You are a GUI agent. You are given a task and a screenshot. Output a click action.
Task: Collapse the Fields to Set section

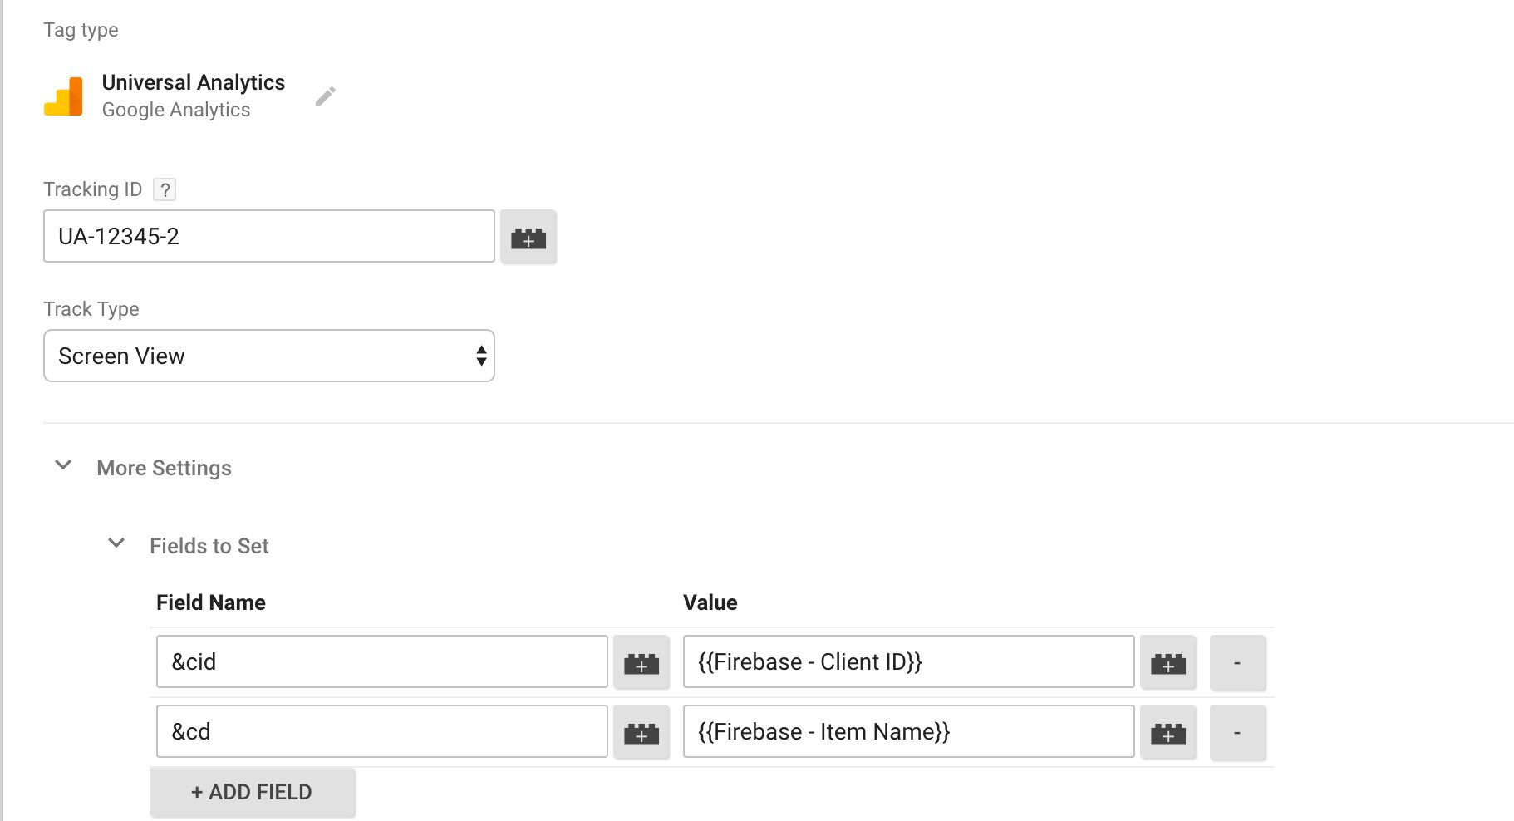pos(116,543)
